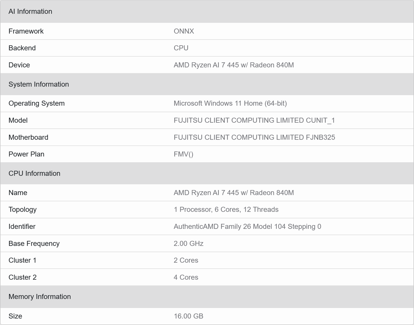The height and width of the screenshot is (325, 414).
Task: Expand the CPU Information section
Action: (34, 173)
